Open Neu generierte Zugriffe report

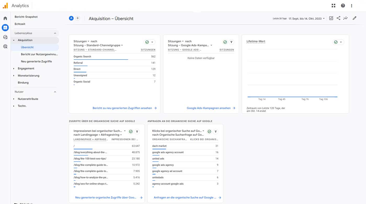[x=36, y=61]
